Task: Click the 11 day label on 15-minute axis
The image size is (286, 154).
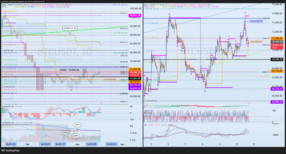Action: (219, 144)
